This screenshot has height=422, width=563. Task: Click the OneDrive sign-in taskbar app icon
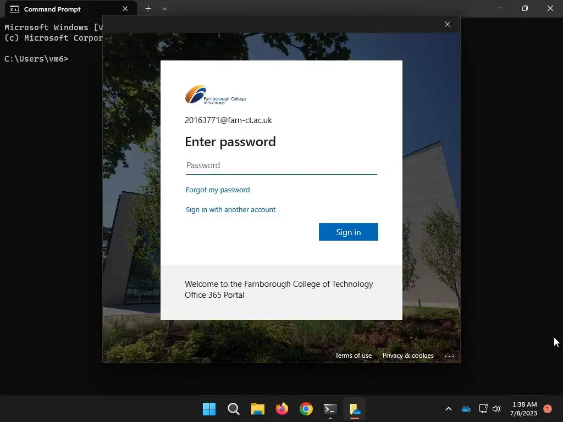tap(355, 409)
